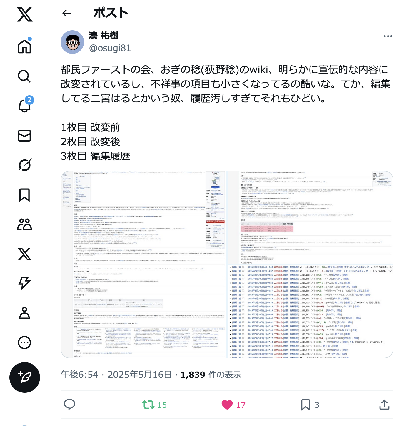Open Communities people icon
Image resolution: width=404 pixels, height=426 pixels.
[25, 224]
